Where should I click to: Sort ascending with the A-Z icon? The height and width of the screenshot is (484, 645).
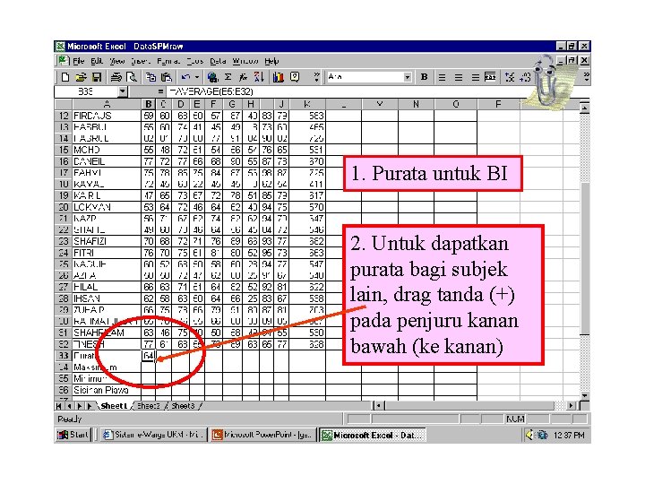click(259, 77)
